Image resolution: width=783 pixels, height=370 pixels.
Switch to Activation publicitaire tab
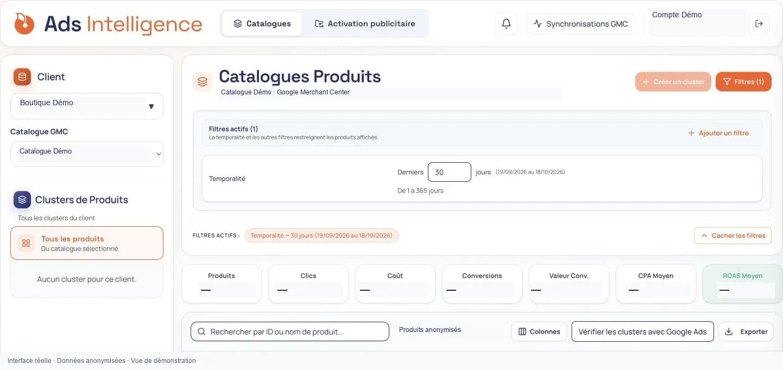click(365, 24)
